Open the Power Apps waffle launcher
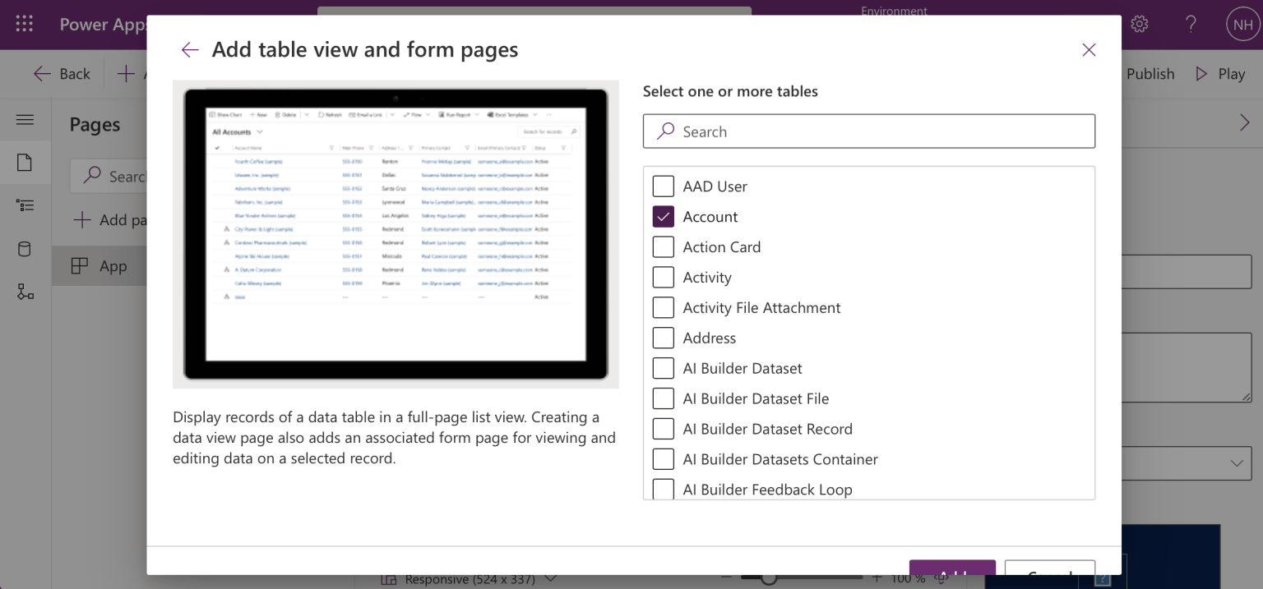Screen dimensions: 1263x589 [25, 24]
